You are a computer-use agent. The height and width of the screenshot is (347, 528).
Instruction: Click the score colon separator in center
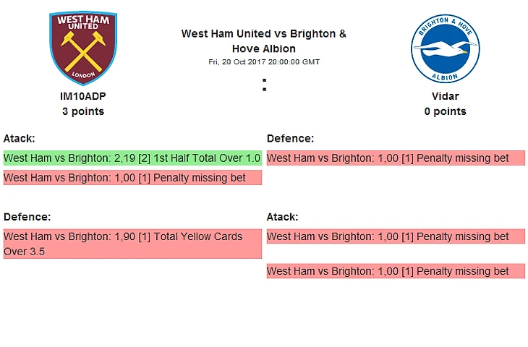pyautogui.click(x=264, y=86)
